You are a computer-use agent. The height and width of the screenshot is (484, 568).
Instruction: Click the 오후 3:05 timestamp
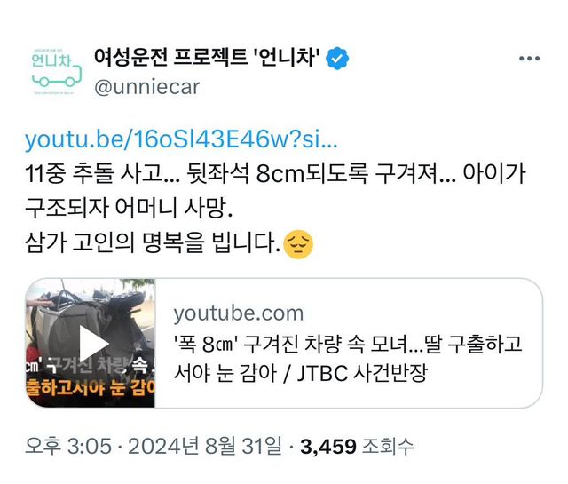tap(68, 446)
